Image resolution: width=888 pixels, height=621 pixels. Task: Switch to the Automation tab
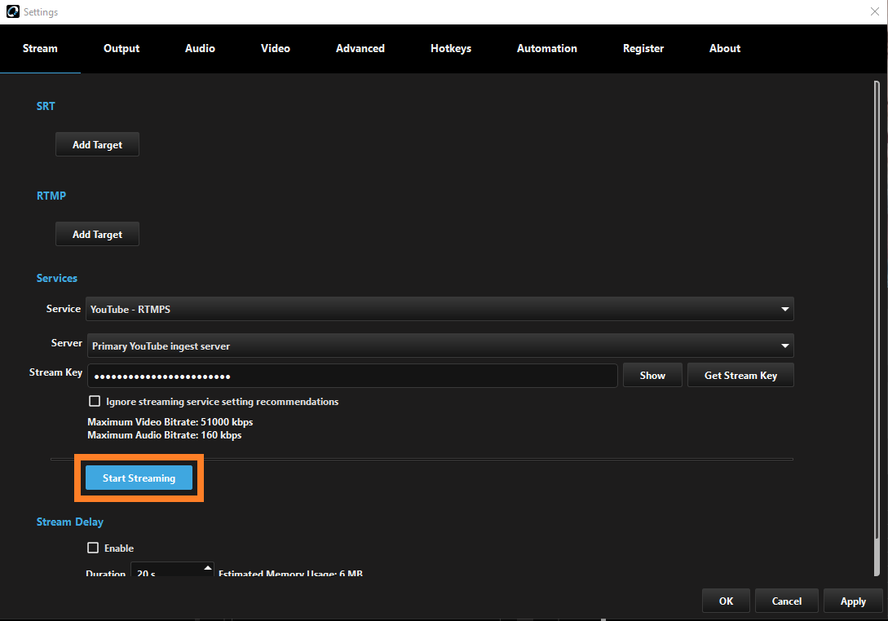tap(546, 49)
